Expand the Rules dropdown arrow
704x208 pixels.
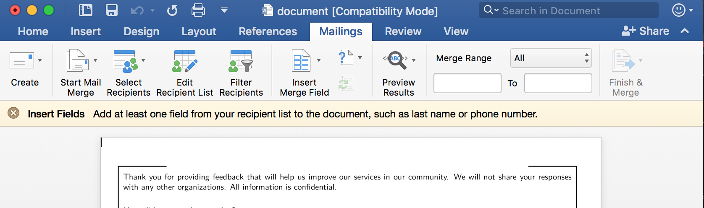click(360, 58)
